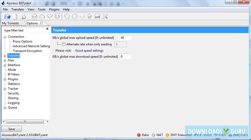Click Move down triangle icon
The image size is (251, 140).
click(50, 16)
